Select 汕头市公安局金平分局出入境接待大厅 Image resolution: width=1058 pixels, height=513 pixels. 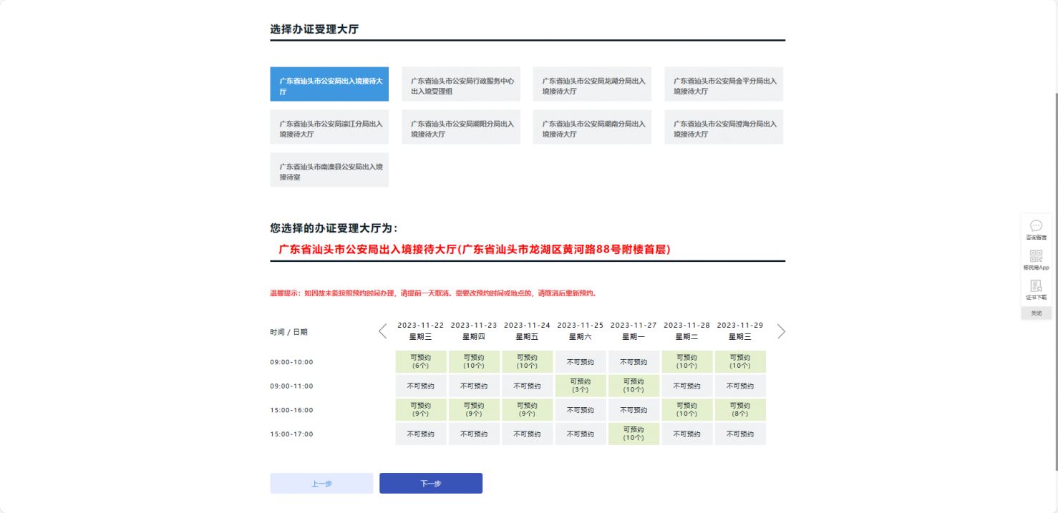[x=724, y=84]
